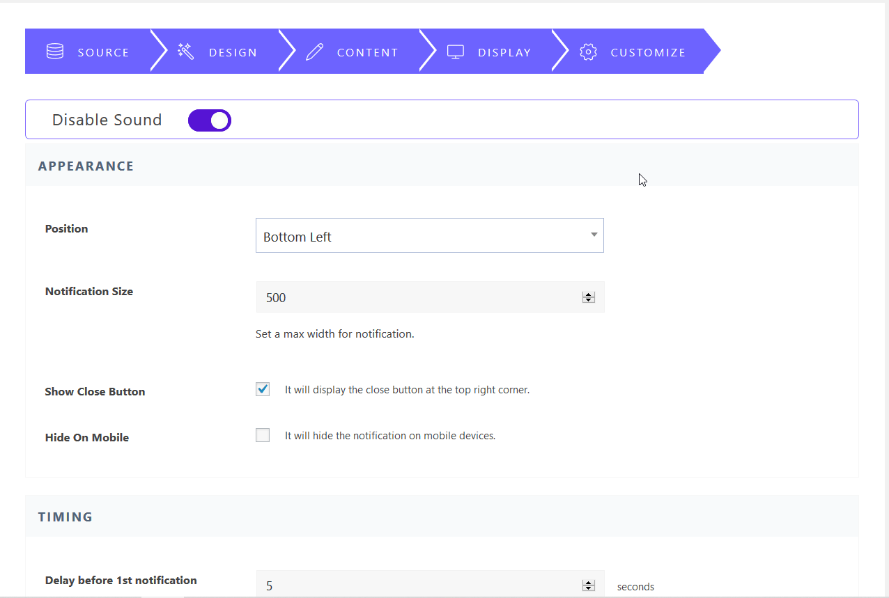Expand the Position selector showing Bottom Left

(x=430, y=235)
